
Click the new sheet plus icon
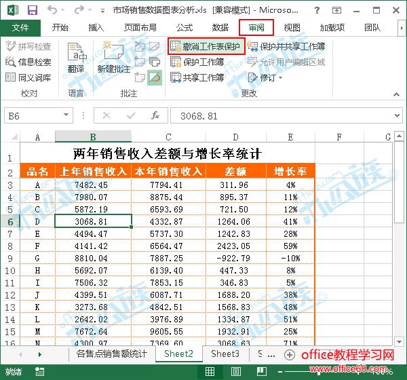click(290, 354)
